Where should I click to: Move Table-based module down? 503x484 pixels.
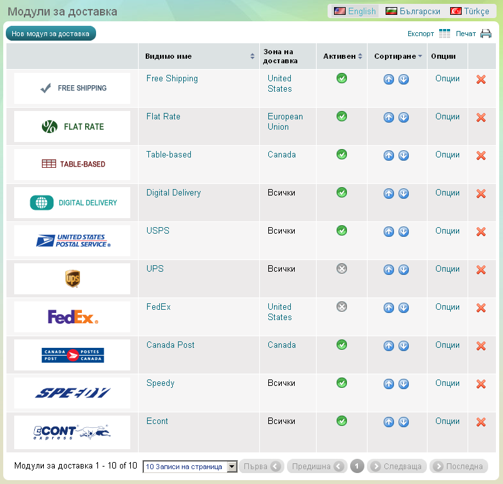[x=404, y=156]
